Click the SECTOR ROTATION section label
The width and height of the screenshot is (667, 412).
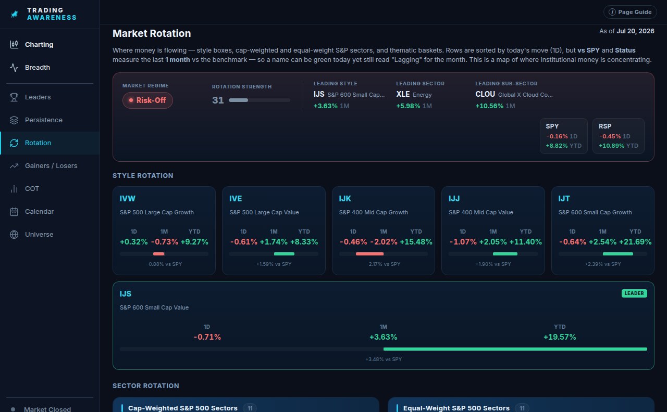146,386
